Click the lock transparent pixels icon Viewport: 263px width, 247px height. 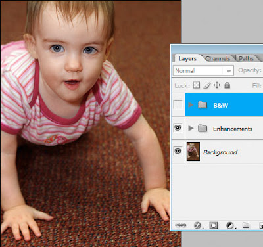pos(197,85)
